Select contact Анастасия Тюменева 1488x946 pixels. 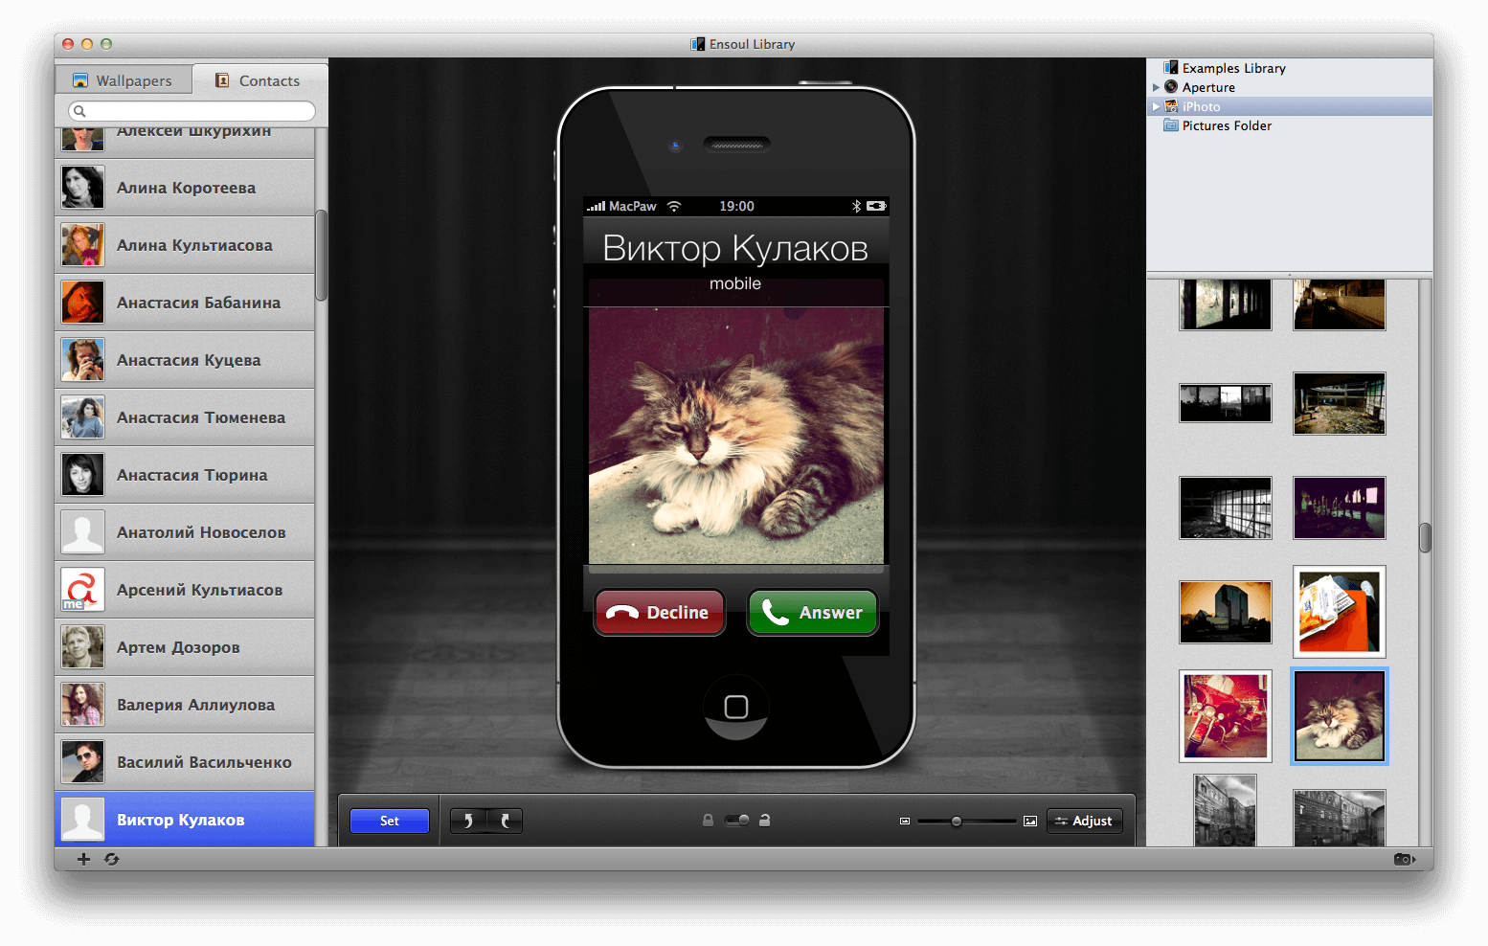point(185,417)
